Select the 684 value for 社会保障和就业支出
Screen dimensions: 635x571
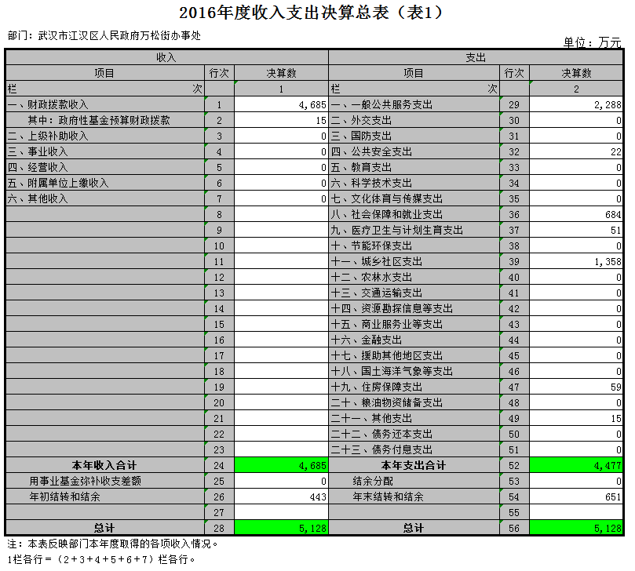point(576,214)
